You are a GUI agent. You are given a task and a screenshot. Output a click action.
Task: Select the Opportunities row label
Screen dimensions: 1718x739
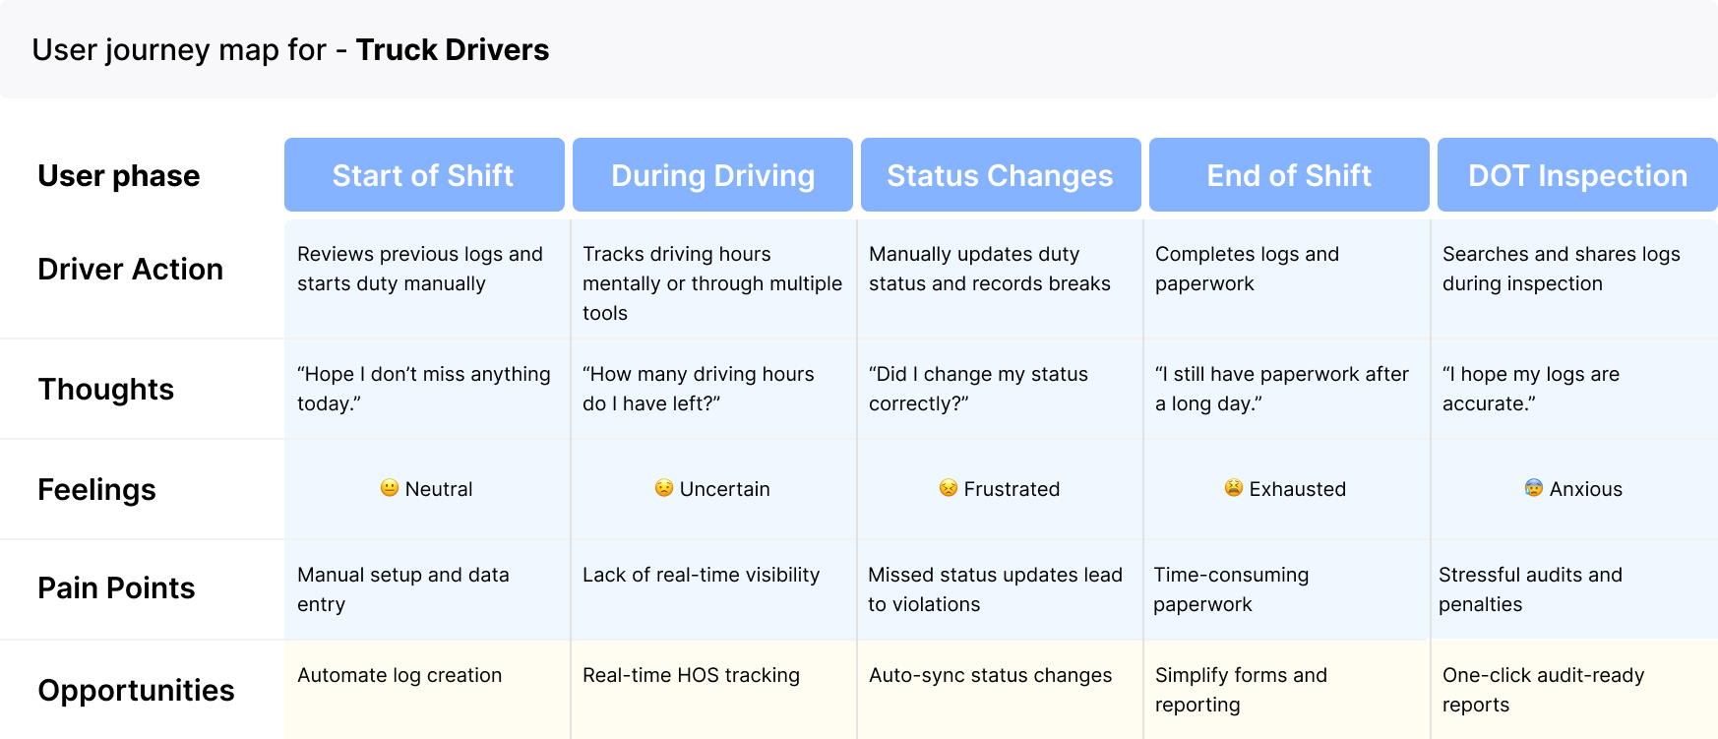point(136,690)
